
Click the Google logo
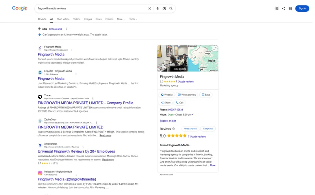pos(19,8)
